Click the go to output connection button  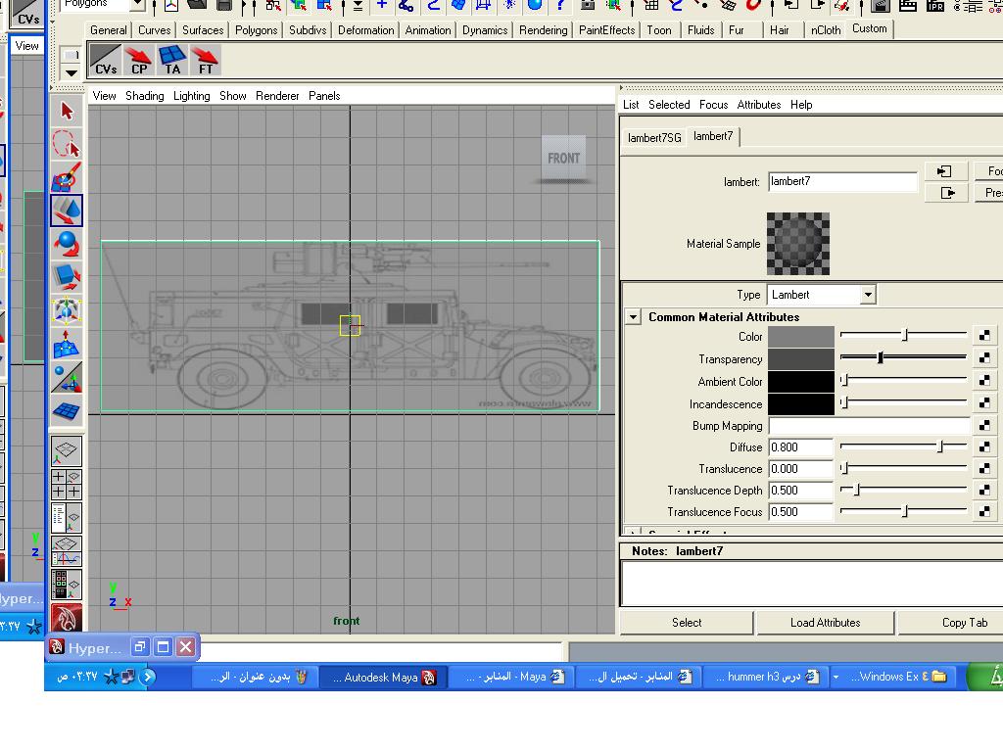[x=945, y=193]
